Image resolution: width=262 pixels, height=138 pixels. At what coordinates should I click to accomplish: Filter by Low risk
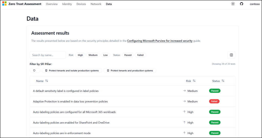(x=105, y=55)
